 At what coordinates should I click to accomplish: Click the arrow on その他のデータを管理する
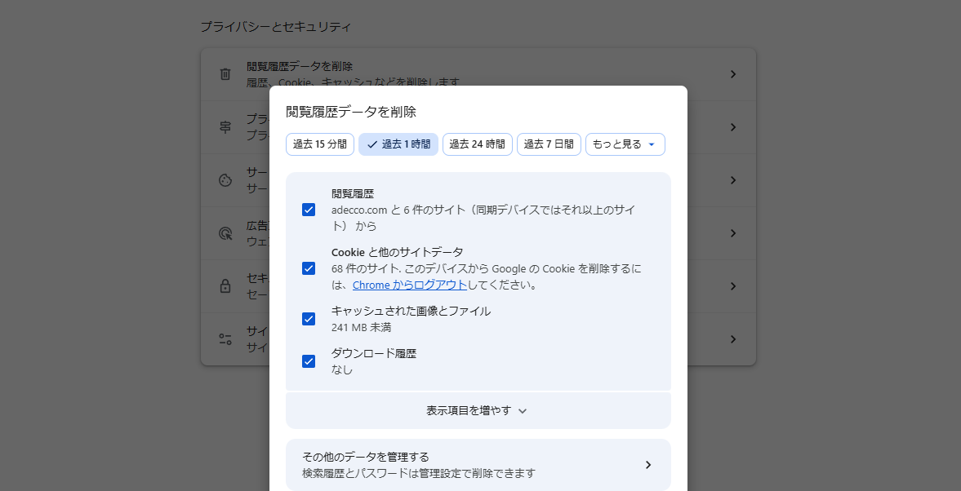point(647,465)
